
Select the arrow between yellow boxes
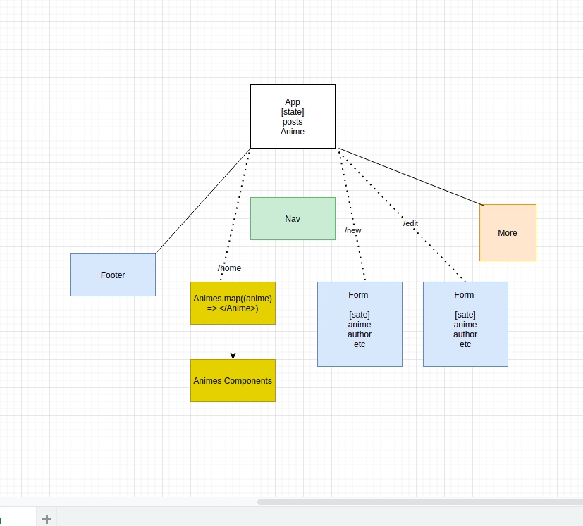233,342
